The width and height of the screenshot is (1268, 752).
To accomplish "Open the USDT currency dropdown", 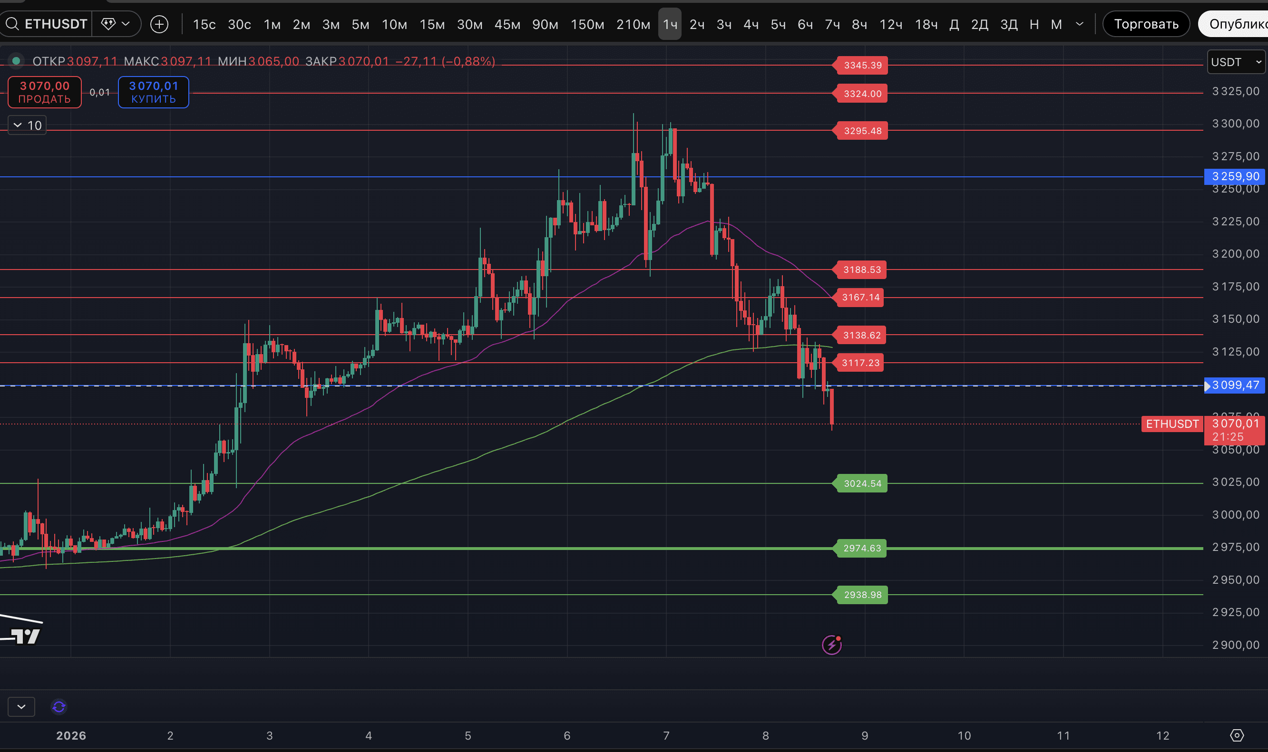I will 1236,62.
